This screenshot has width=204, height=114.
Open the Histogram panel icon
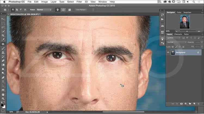coord(162,26)
